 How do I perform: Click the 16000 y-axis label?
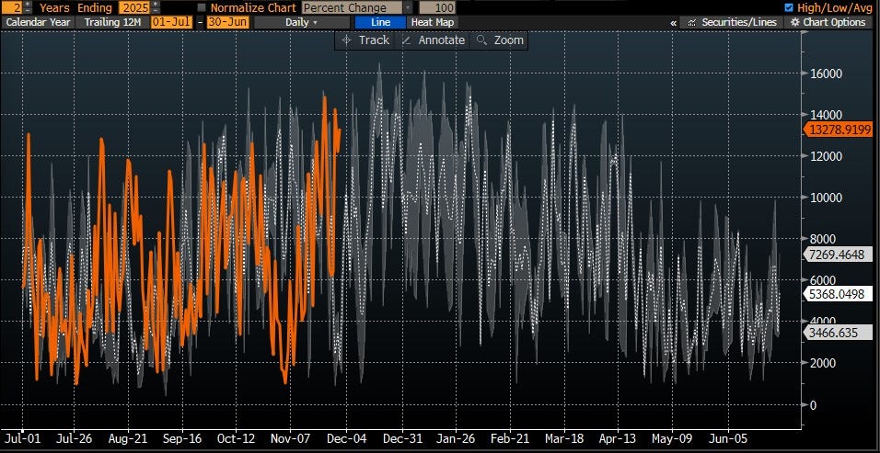click(825, 74)
